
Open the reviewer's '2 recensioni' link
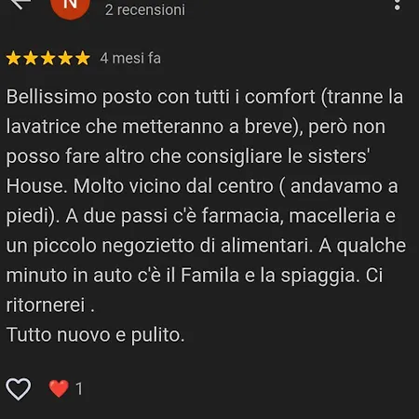(145, 9)
